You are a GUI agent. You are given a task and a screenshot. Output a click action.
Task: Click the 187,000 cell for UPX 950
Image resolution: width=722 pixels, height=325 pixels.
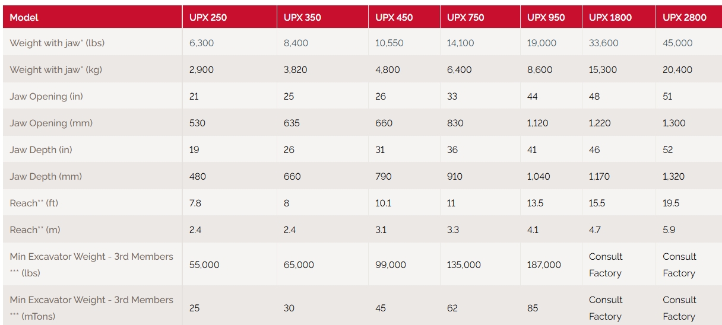tap(544, 265)
